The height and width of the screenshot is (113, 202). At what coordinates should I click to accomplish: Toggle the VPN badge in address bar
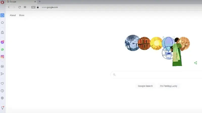[33, 7]
